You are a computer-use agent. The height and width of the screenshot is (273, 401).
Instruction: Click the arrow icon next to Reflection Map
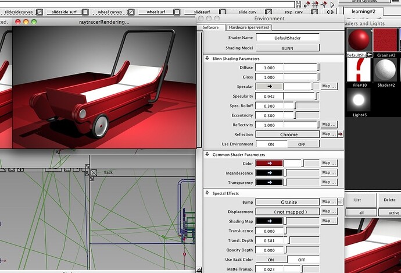341,134
